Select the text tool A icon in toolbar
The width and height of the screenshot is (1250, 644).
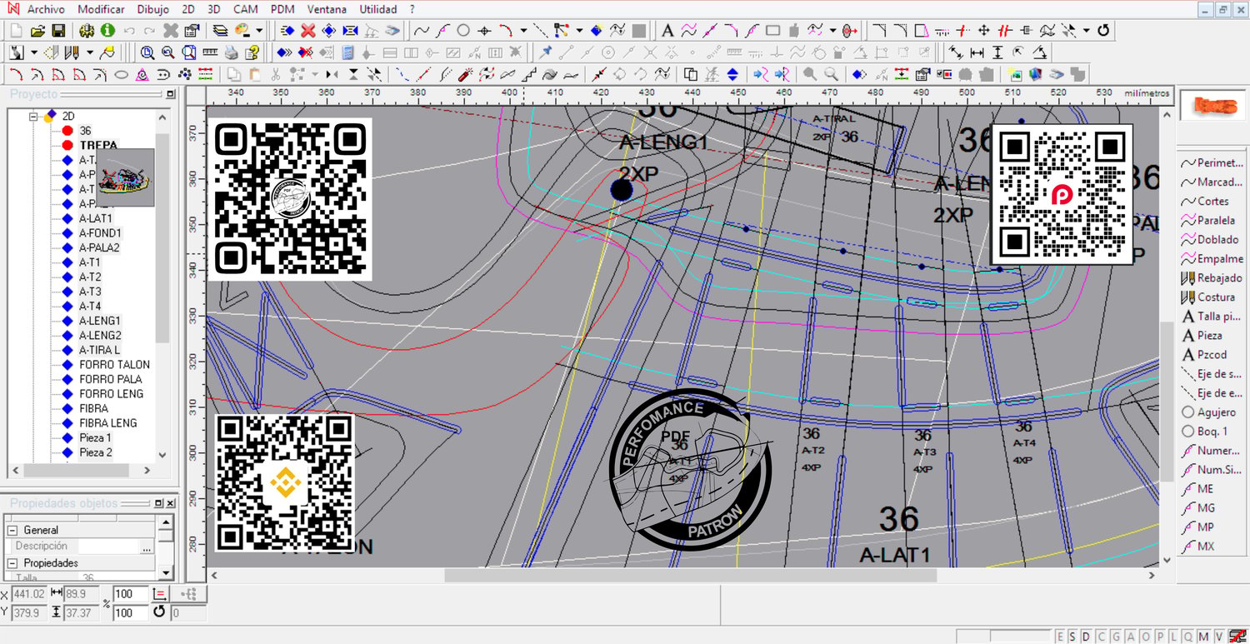[667, 31]
